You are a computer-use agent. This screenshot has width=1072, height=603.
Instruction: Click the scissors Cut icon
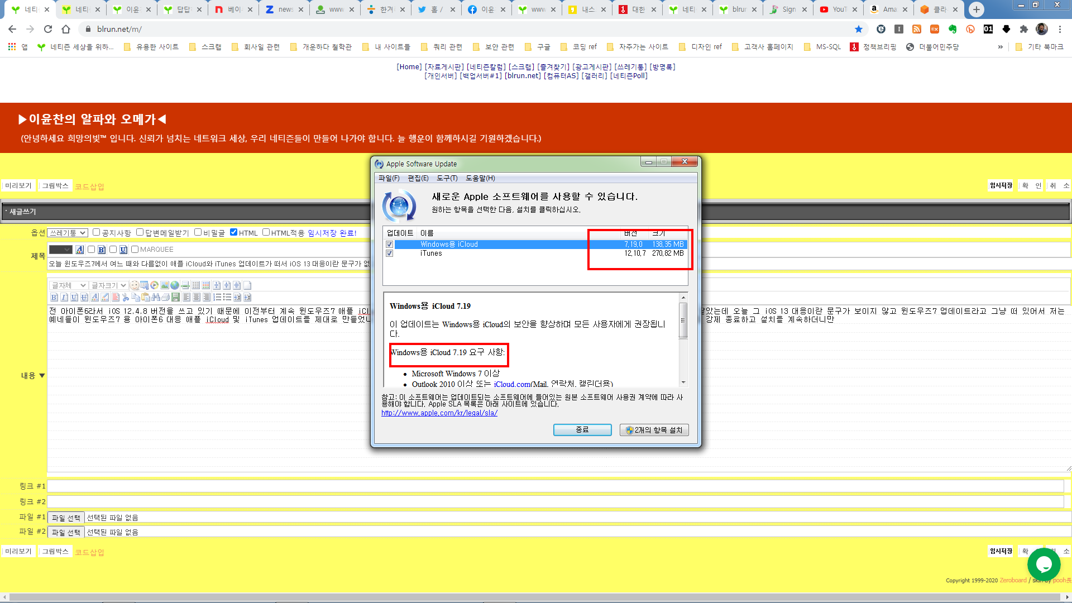point(126,297)
